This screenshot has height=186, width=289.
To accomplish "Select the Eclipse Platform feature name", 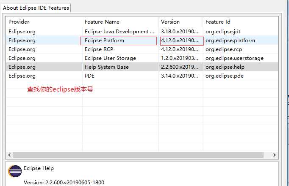I will coord(104,40).
